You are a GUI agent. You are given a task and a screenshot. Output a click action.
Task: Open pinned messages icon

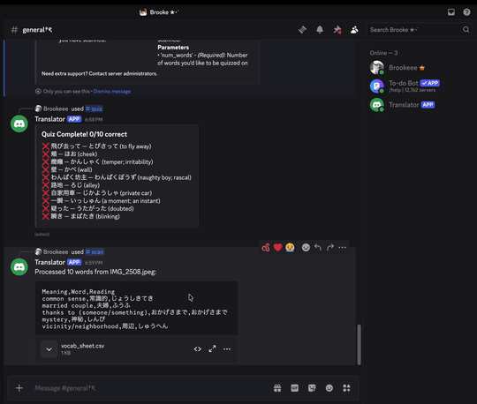(x=337, y=30)
